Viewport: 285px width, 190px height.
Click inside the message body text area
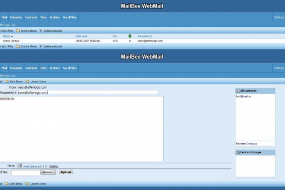pos(82,129)
